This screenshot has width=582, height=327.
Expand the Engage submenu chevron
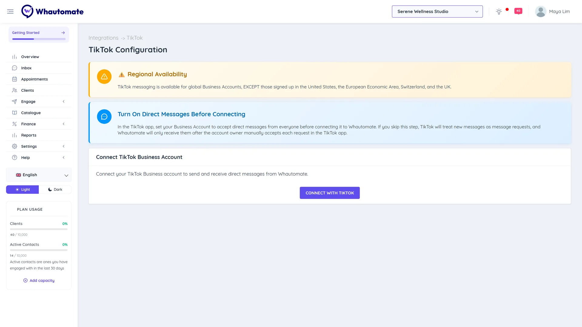pos(64,102)
